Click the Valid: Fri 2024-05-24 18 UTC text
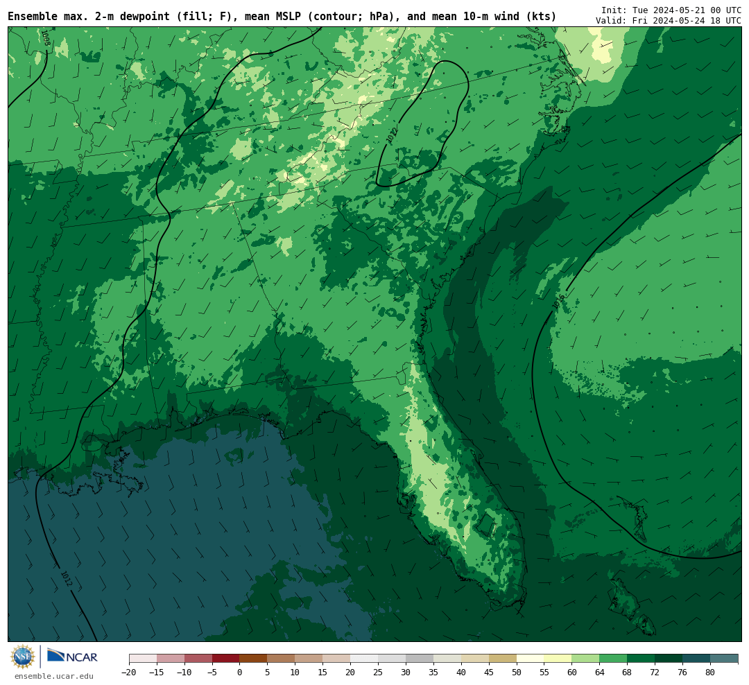This screenshot has height=685, width=749. pyautogui.click(x=669, y=21)
